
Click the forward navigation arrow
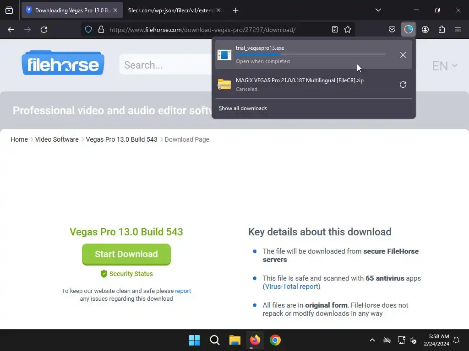coord(27,30)
